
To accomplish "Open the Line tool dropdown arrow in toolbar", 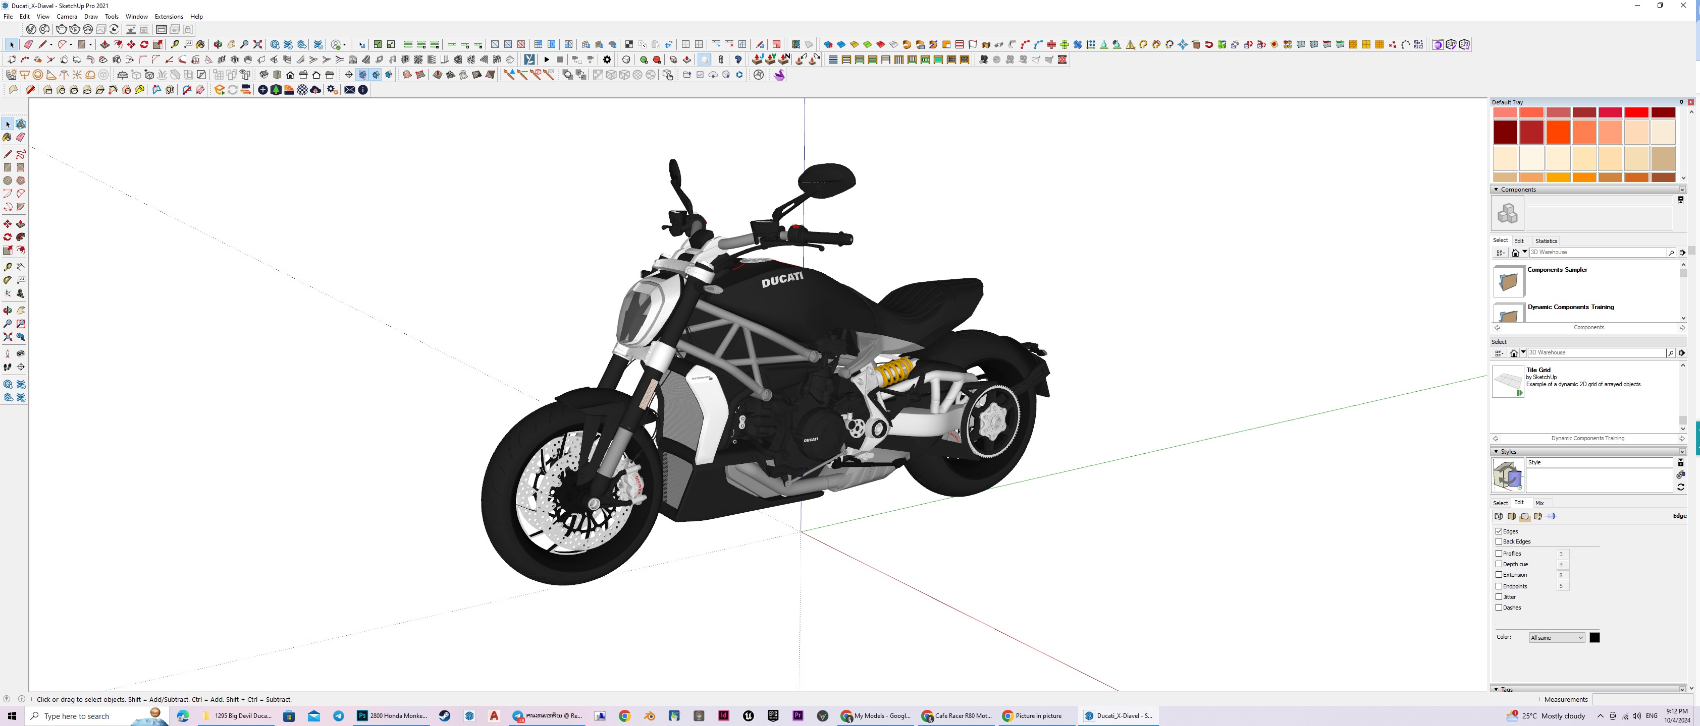I will click(51, 44).
